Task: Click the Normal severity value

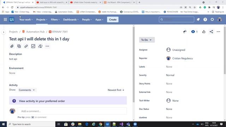Action: (170, 75)
